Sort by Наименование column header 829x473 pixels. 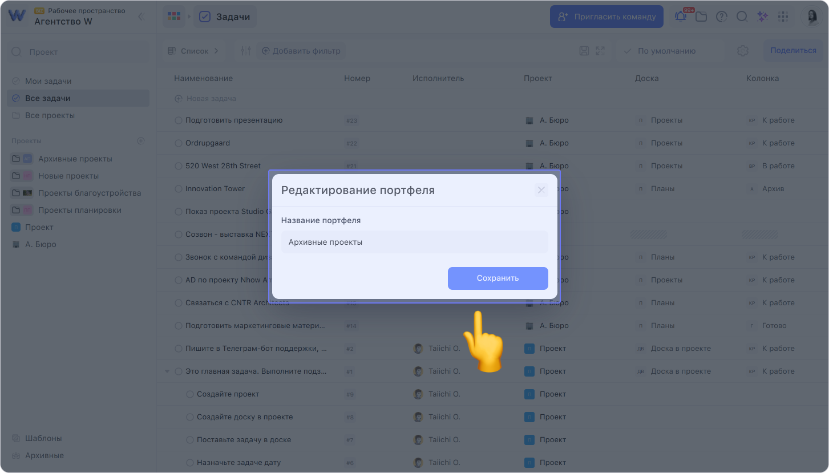(203, 78)
